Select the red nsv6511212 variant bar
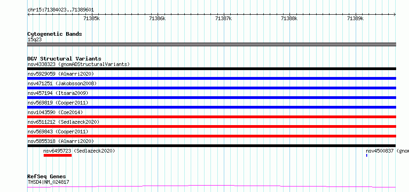This screenshot has height=192, width=409. (211, 126)
